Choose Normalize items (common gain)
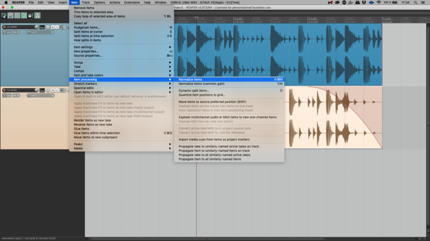The height and width of the screenshot is (241, 430). (229, 83)
